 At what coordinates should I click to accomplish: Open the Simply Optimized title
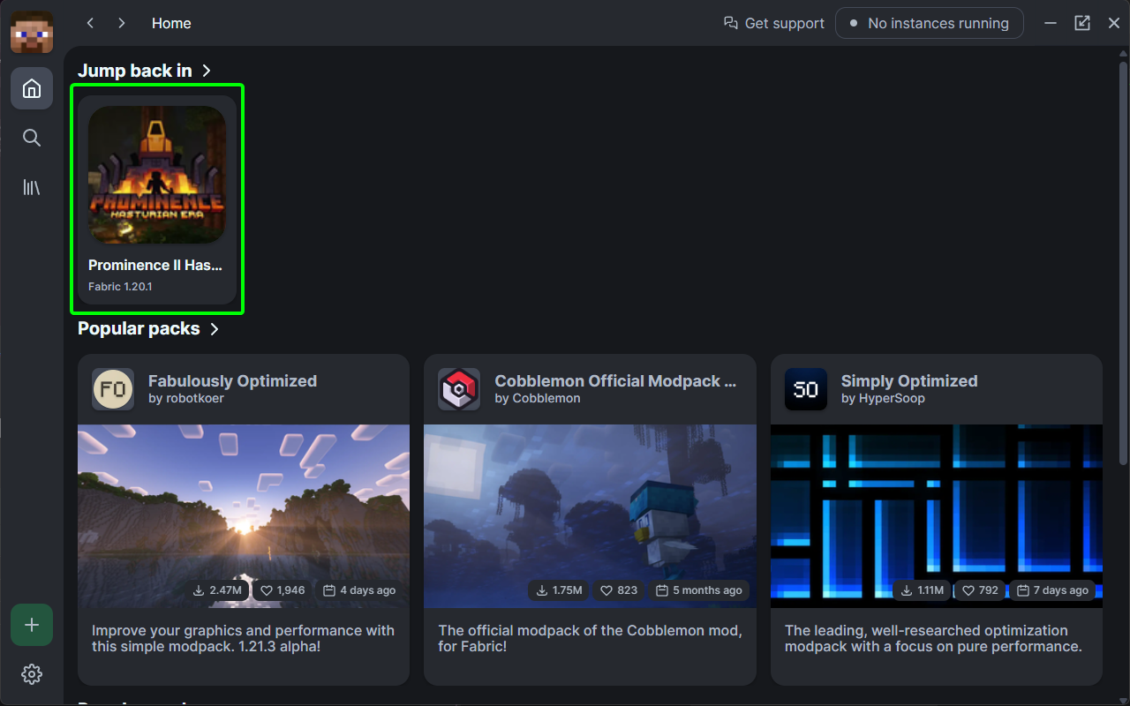[909, 381]
